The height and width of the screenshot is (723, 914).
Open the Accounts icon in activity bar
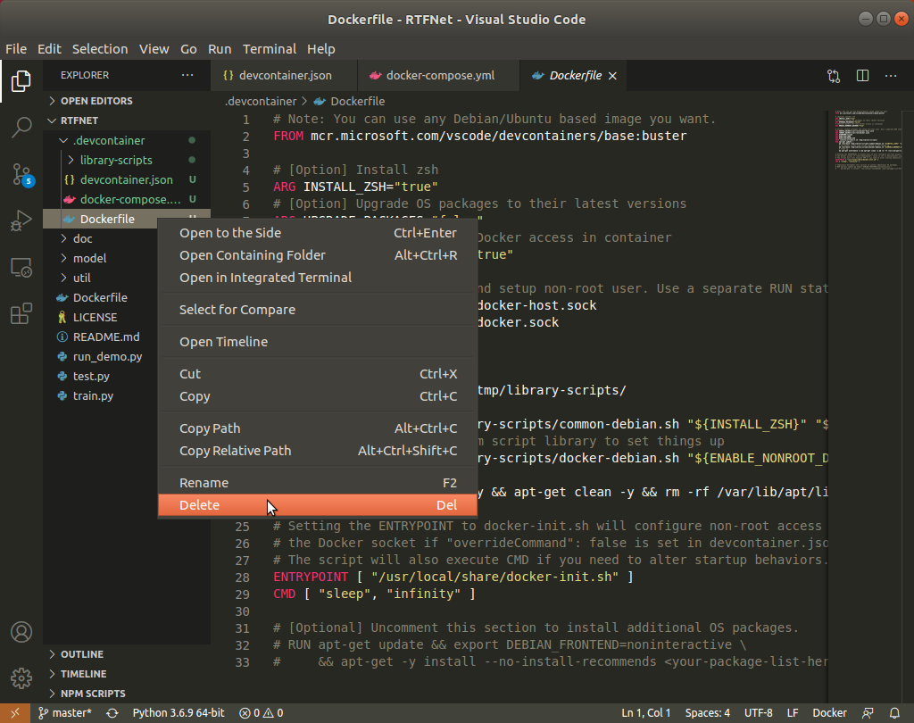point(21,632)
